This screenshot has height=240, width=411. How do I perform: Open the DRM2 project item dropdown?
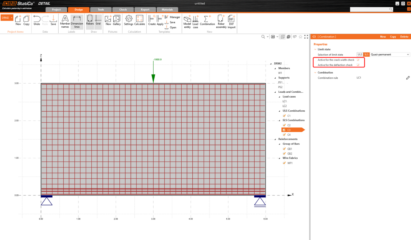[12, 18]
